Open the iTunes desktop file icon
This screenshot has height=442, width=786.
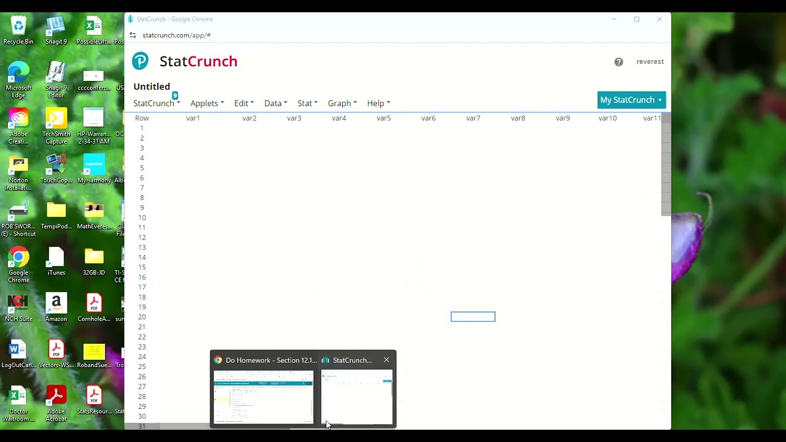coord(56,262)
